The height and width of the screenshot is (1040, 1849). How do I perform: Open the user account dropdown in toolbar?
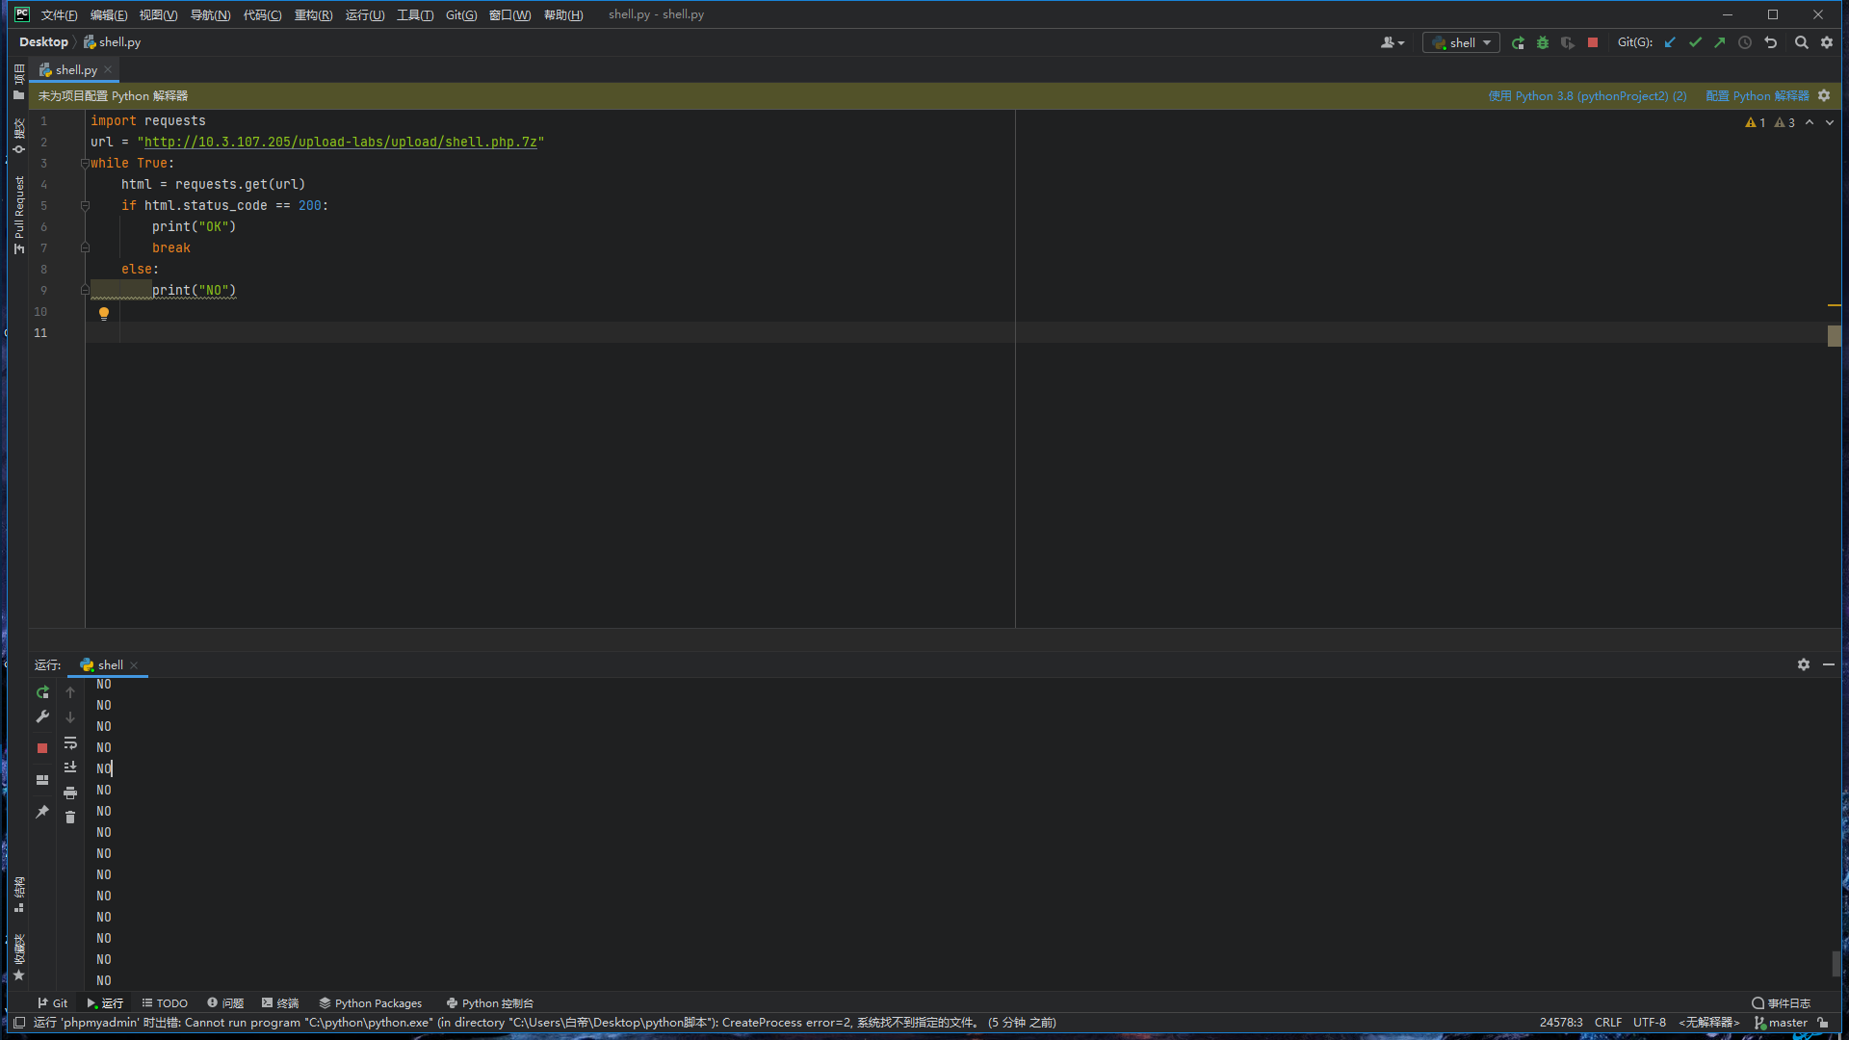coord(1393,42)
